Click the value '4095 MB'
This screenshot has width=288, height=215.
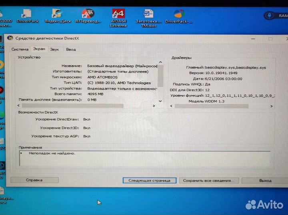click(x=95, y=94)
